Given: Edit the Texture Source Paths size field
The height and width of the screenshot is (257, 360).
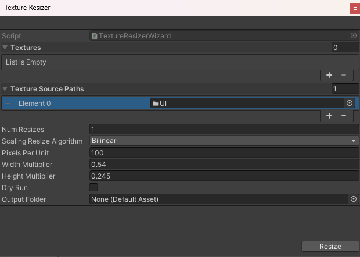Looking at the screenshot, I should pos(345,89).
